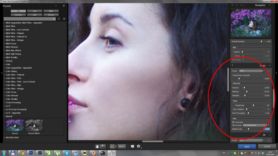This screenshot has height=156, width=278.
Task: Show All presets filter tab
Action: coord(18,11)
